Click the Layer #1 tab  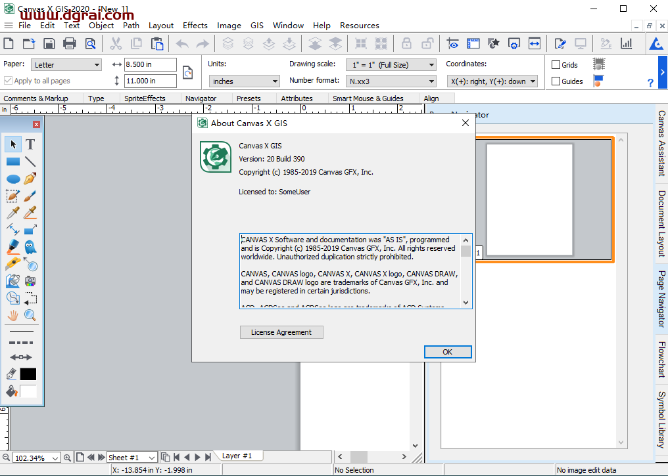tap(237, 456)
